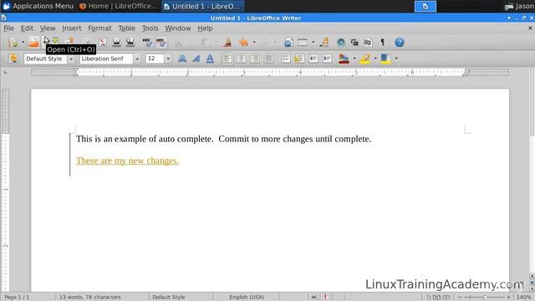Toggle Italic formatting
This screenshot has width=535, height=301.
[x=196, y=59]
